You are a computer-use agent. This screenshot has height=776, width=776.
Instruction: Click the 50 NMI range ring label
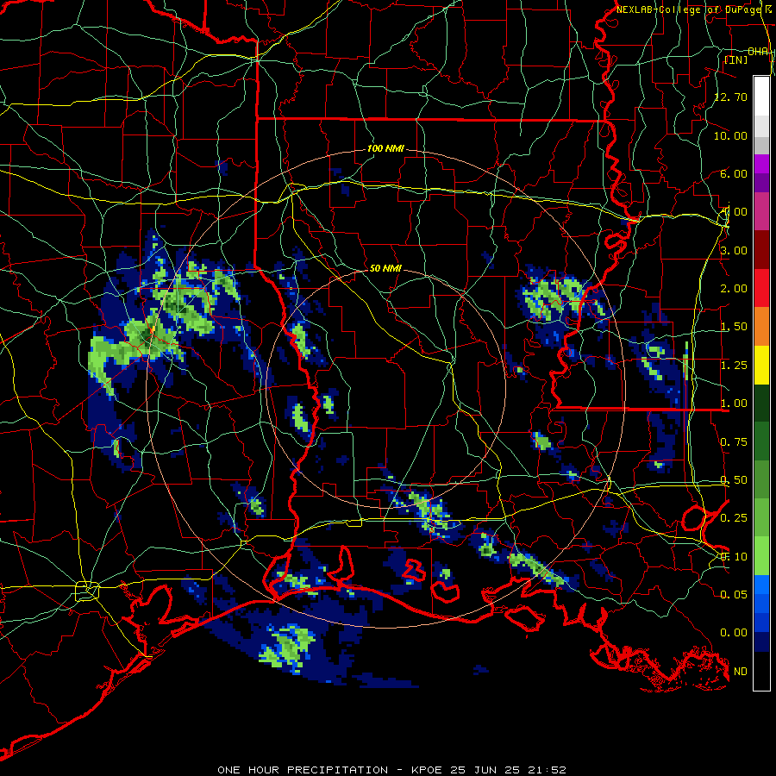pyautogui.click(x=385, y=268)
